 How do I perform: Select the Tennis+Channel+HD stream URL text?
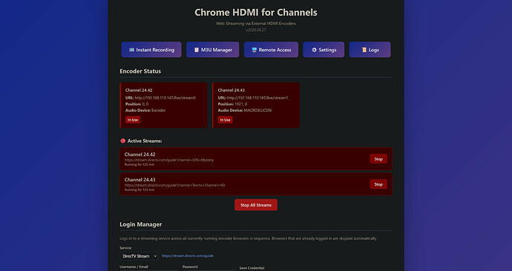[174, 185]
